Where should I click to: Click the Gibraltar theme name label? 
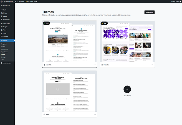click(106, 65)
